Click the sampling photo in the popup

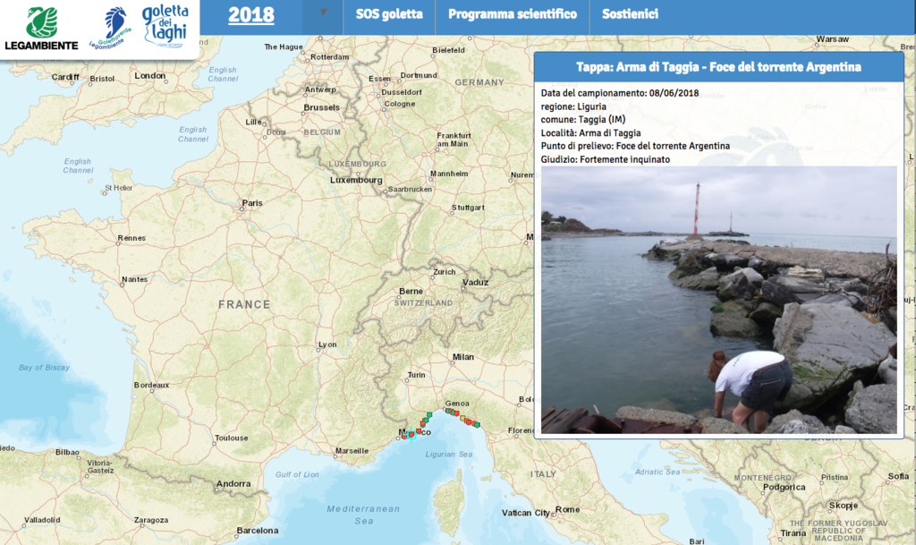click(x=718, y=299)
